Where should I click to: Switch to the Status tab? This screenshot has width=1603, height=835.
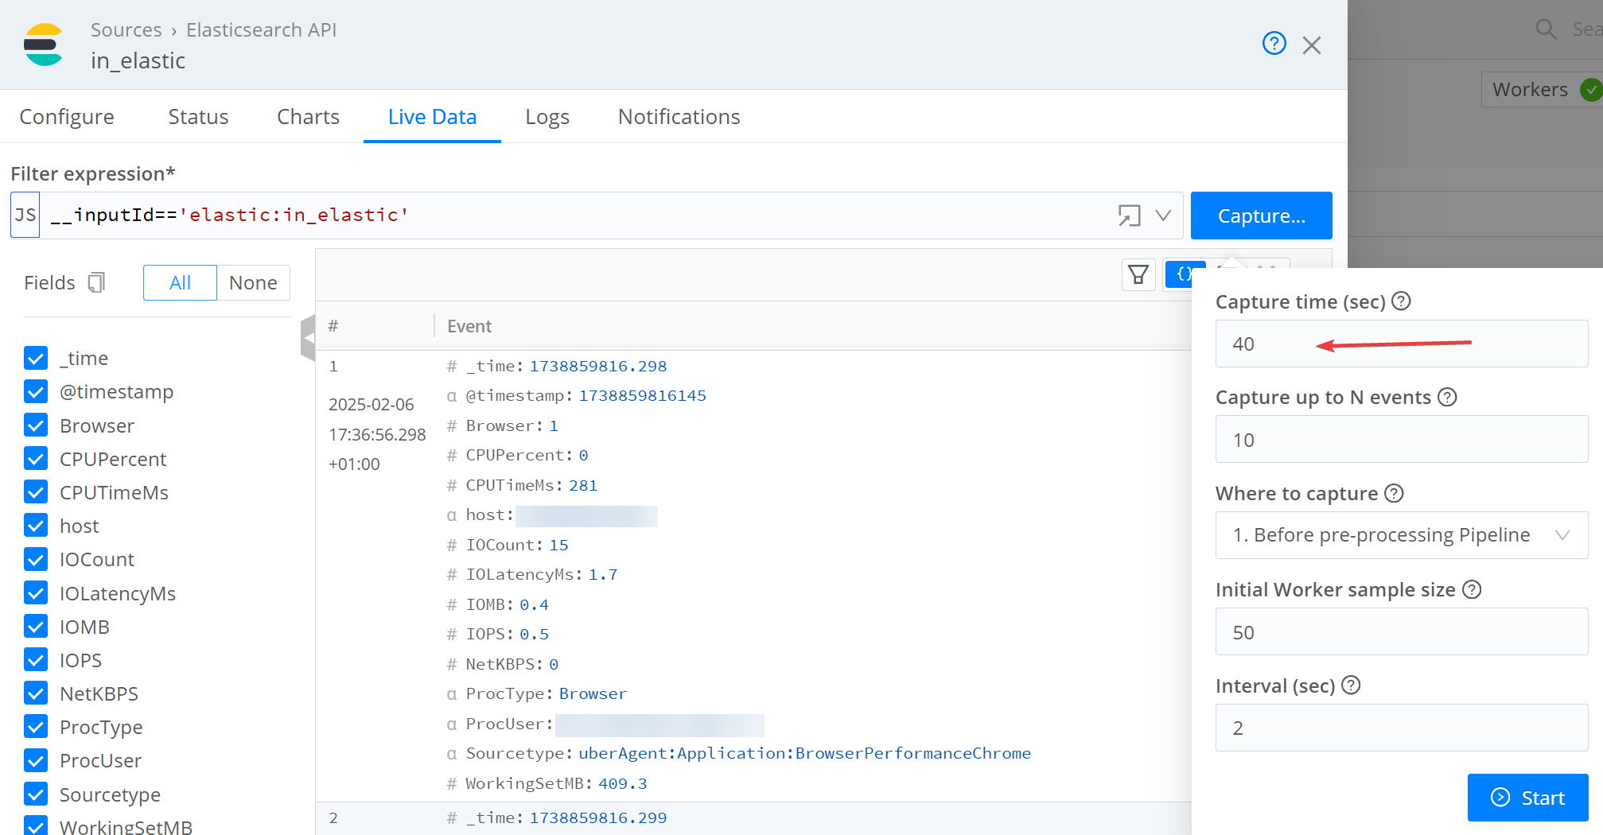[x=198, y=117]
